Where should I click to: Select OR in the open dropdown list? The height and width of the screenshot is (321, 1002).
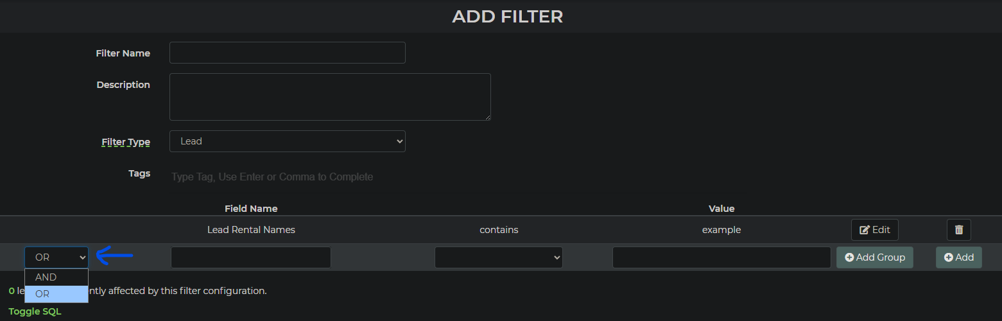click(56, 294)
